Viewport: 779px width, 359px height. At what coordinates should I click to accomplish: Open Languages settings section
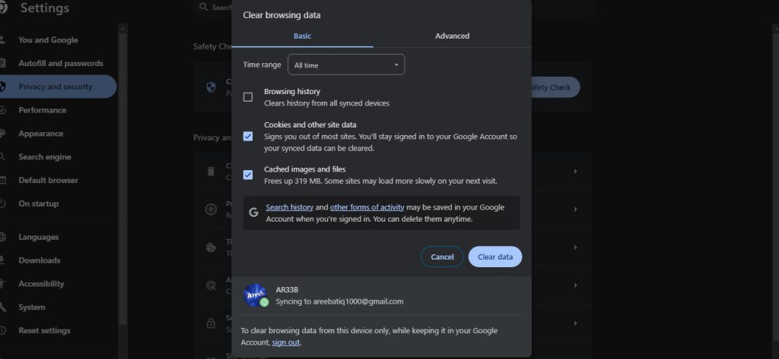click(38, 237)
